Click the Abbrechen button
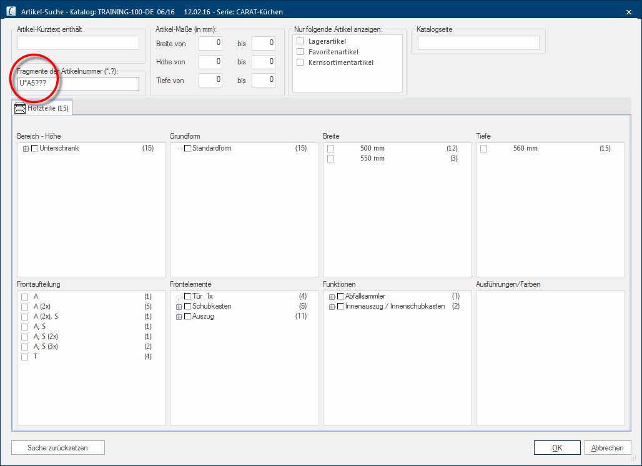The height and width of the screenshot is (466, 642). pos(607,448)
